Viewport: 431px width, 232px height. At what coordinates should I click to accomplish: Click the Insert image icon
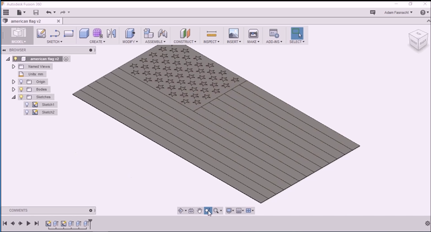click(x=234, y=33)
